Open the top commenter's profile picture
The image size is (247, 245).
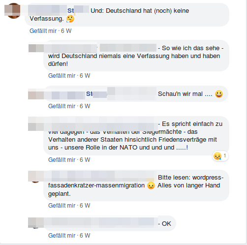[12, 11]
